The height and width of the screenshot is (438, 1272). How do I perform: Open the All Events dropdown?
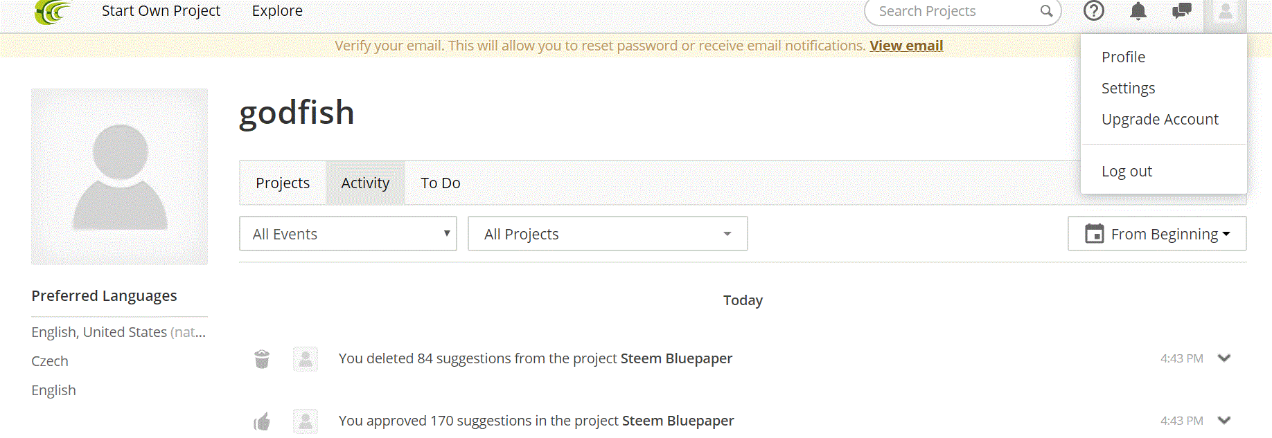348,234
